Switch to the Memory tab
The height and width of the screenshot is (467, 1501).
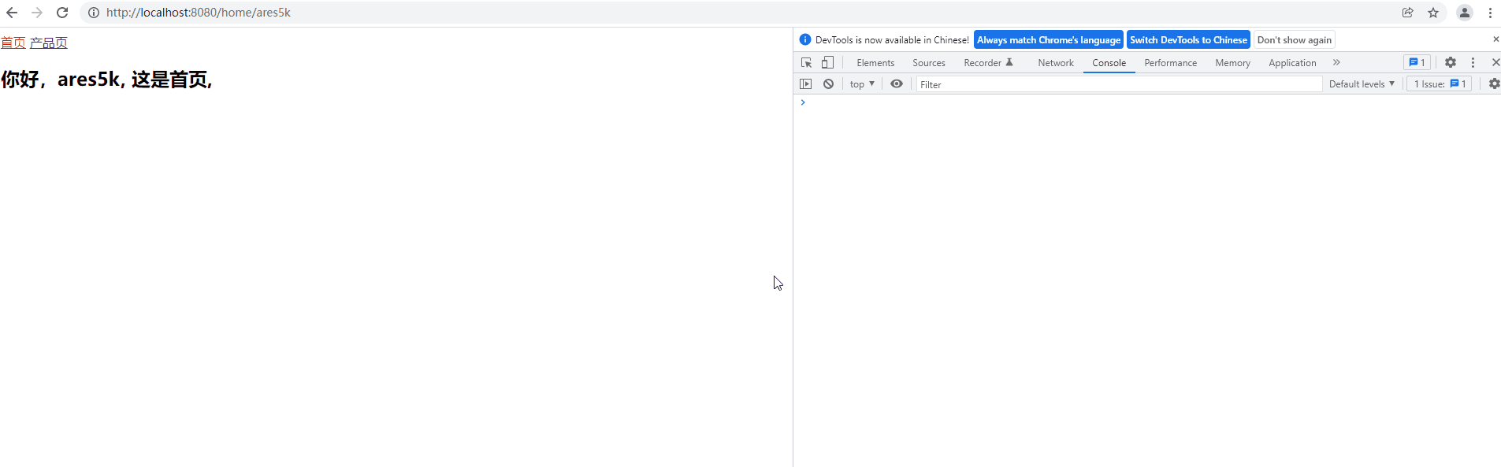(x=1232, y=63)
